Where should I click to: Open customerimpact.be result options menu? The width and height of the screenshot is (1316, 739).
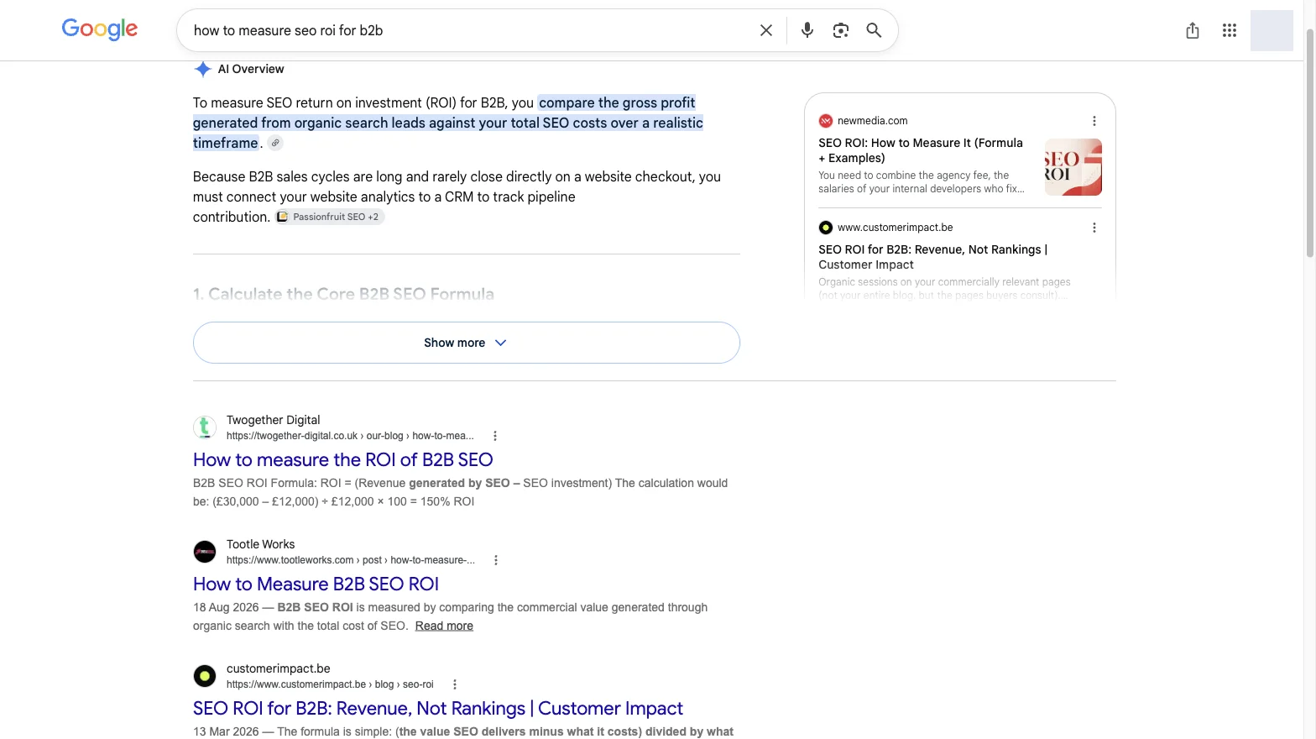(455, 684)
